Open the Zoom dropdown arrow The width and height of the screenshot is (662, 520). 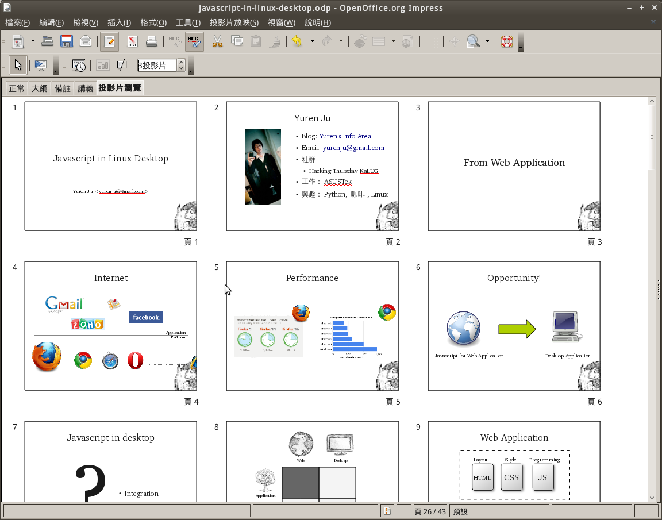point(488,41)
